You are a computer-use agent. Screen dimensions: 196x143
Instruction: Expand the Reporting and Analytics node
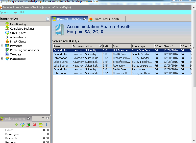[2, 50]
